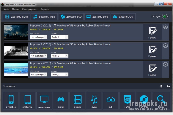The image size is (173, 115).
Task: Click the 187,32 MB file size value
Action: [59, 30]
